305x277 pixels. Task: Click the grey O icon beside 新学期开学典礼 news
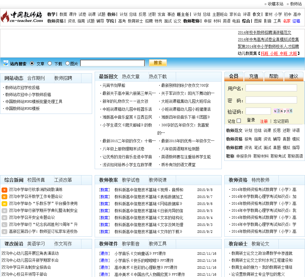tap(4, 211)
